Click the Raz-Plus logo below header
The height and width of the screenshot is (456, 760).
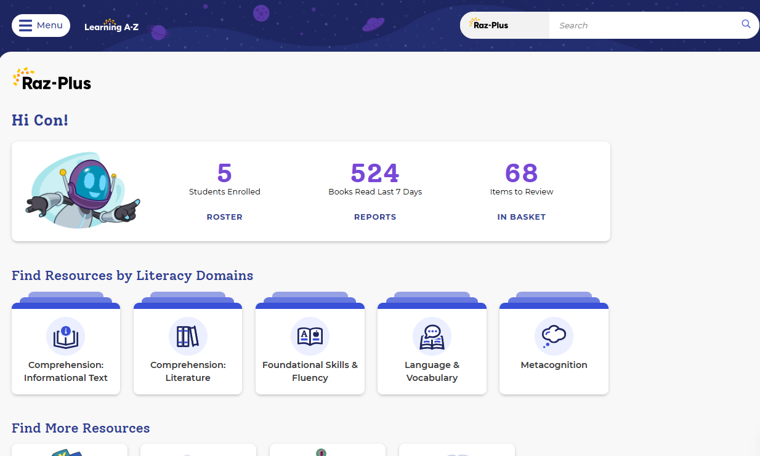tap(52, 79)
